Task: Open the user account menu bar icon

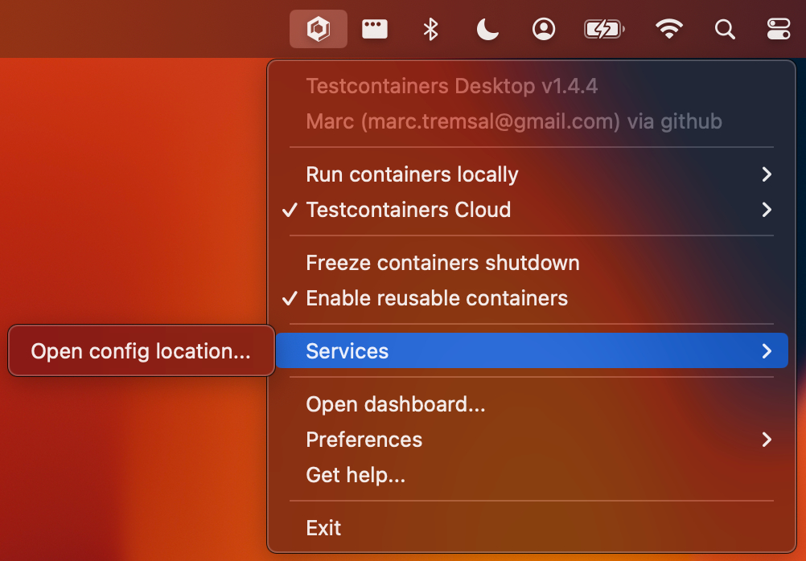Action: coord(543,29)
